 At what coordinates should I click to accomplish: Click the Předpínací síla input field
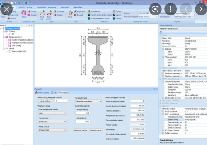pos(138,115)
